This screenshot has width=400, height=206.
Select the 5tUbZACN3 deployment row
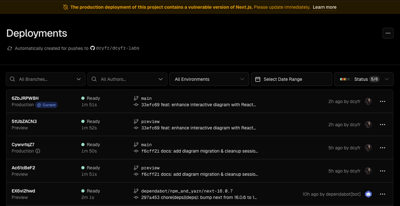(x=200, y=125)
